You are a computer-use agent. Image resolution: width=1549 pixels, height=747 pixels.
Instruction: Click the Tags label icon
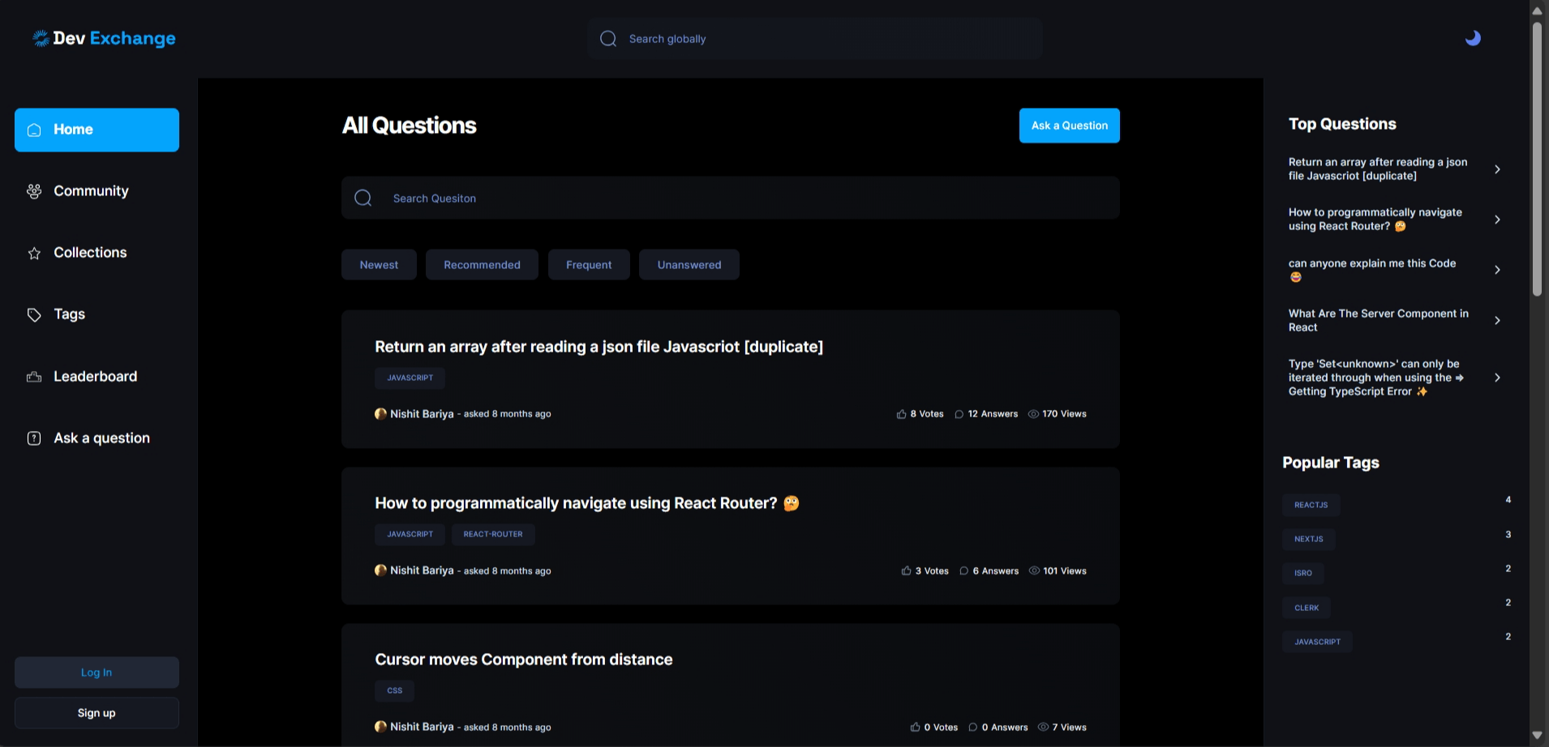(34, 314)
